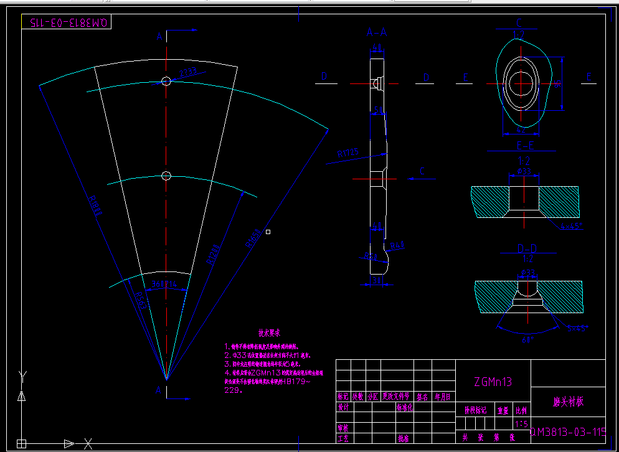Click the R40 fillet label
This screenshot has width=619, height=452.
[397, 245]
